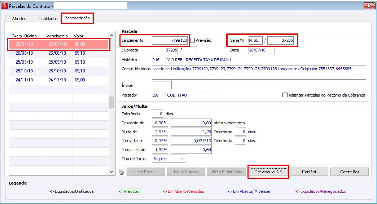Click the empty Índice field
Screen dimensions: 377x204
coord(162,85)
